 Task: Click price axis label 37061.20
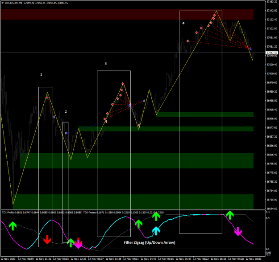click(x=272, y=46)
